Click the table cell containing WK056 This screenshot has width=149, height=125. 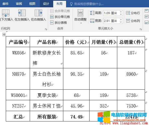(x=18, y=57)
